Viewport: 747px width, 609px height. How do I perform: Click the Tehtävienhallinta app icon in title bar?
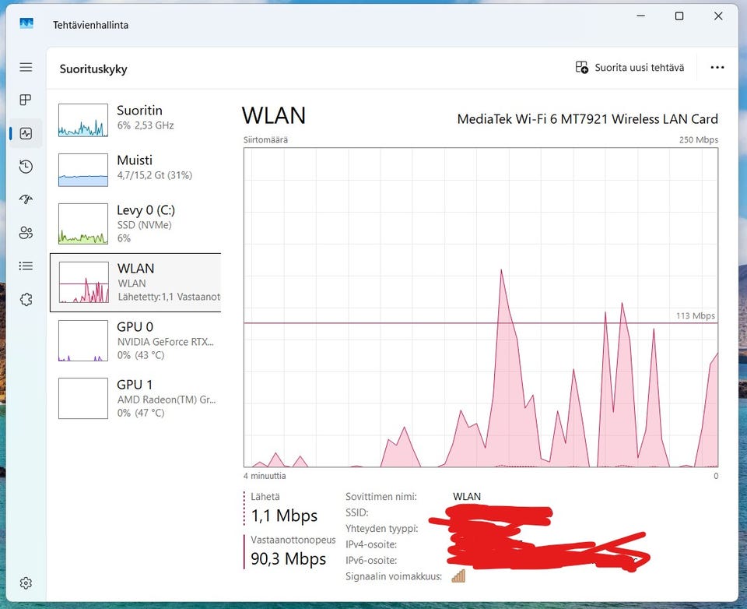tap(26, 24)
